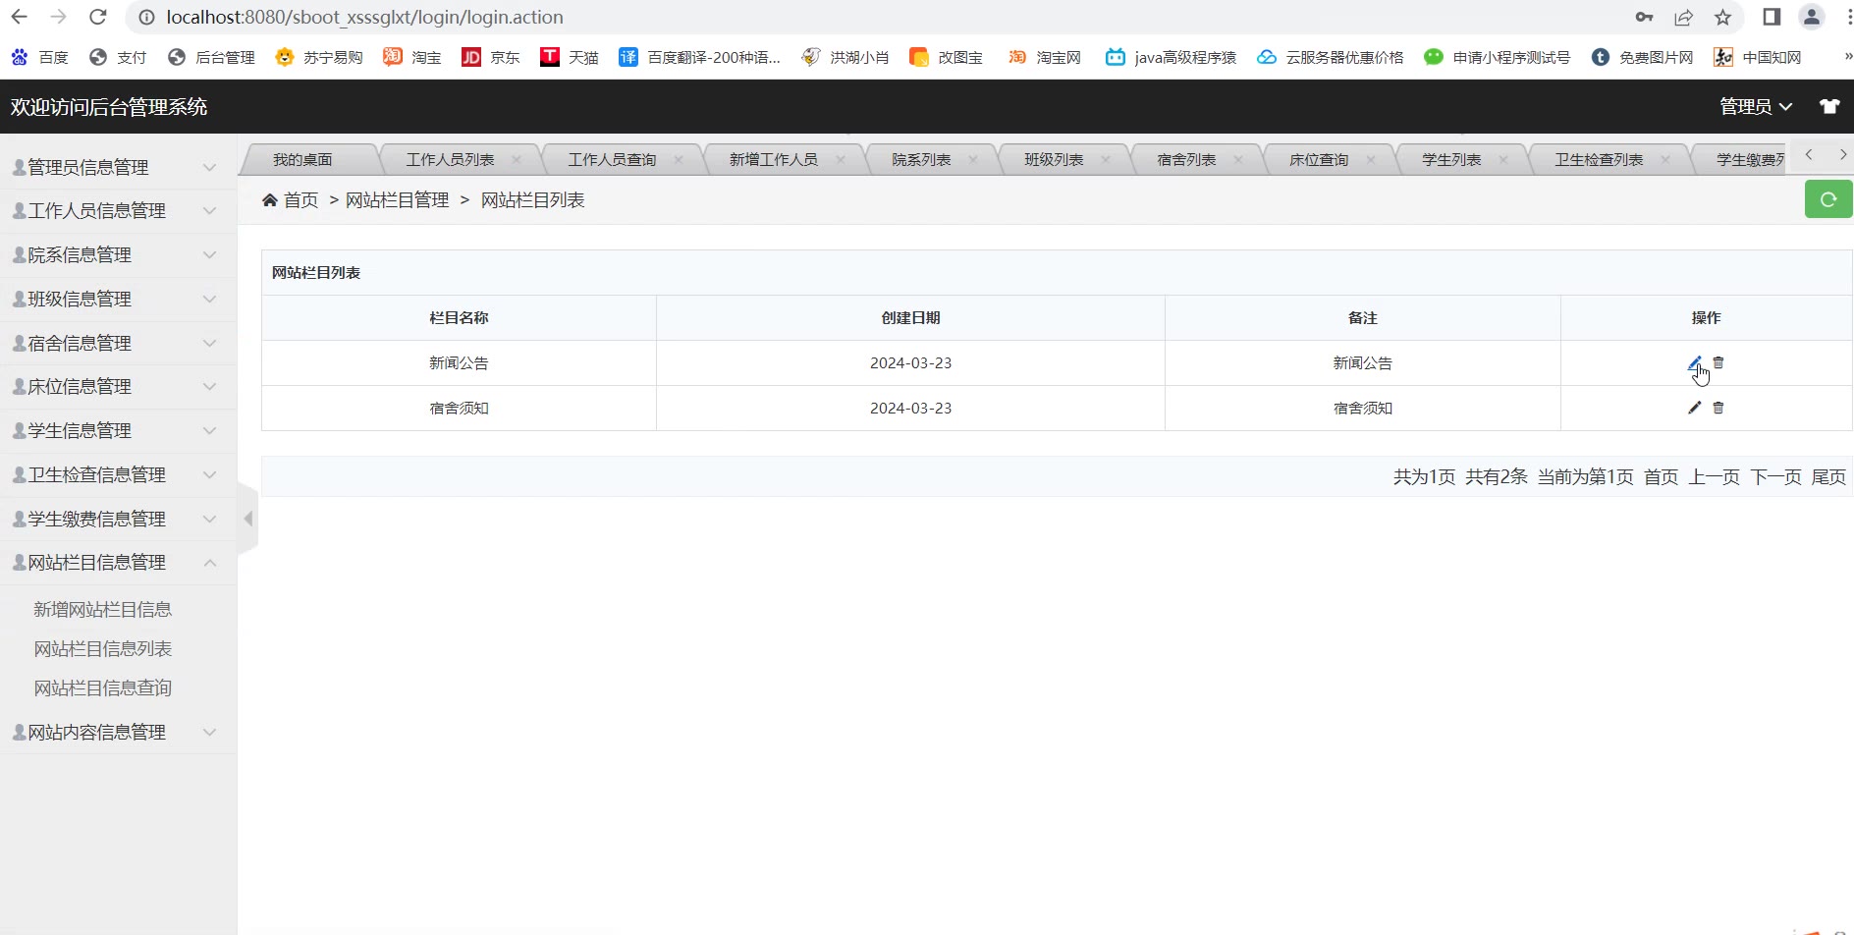
Task: Open the browser profile avatar
Action: click(x=1812, y=17)
